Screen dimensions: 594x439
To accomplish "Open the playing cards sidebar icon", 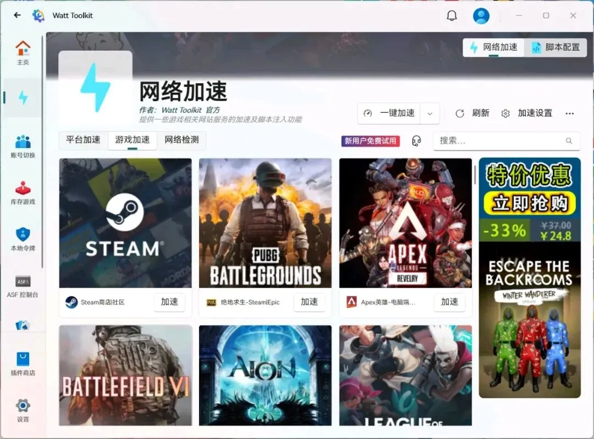I will [23, 325].
